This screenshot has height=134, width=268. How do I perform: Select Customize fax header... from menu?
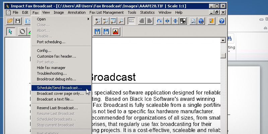[x=56, y=56]
